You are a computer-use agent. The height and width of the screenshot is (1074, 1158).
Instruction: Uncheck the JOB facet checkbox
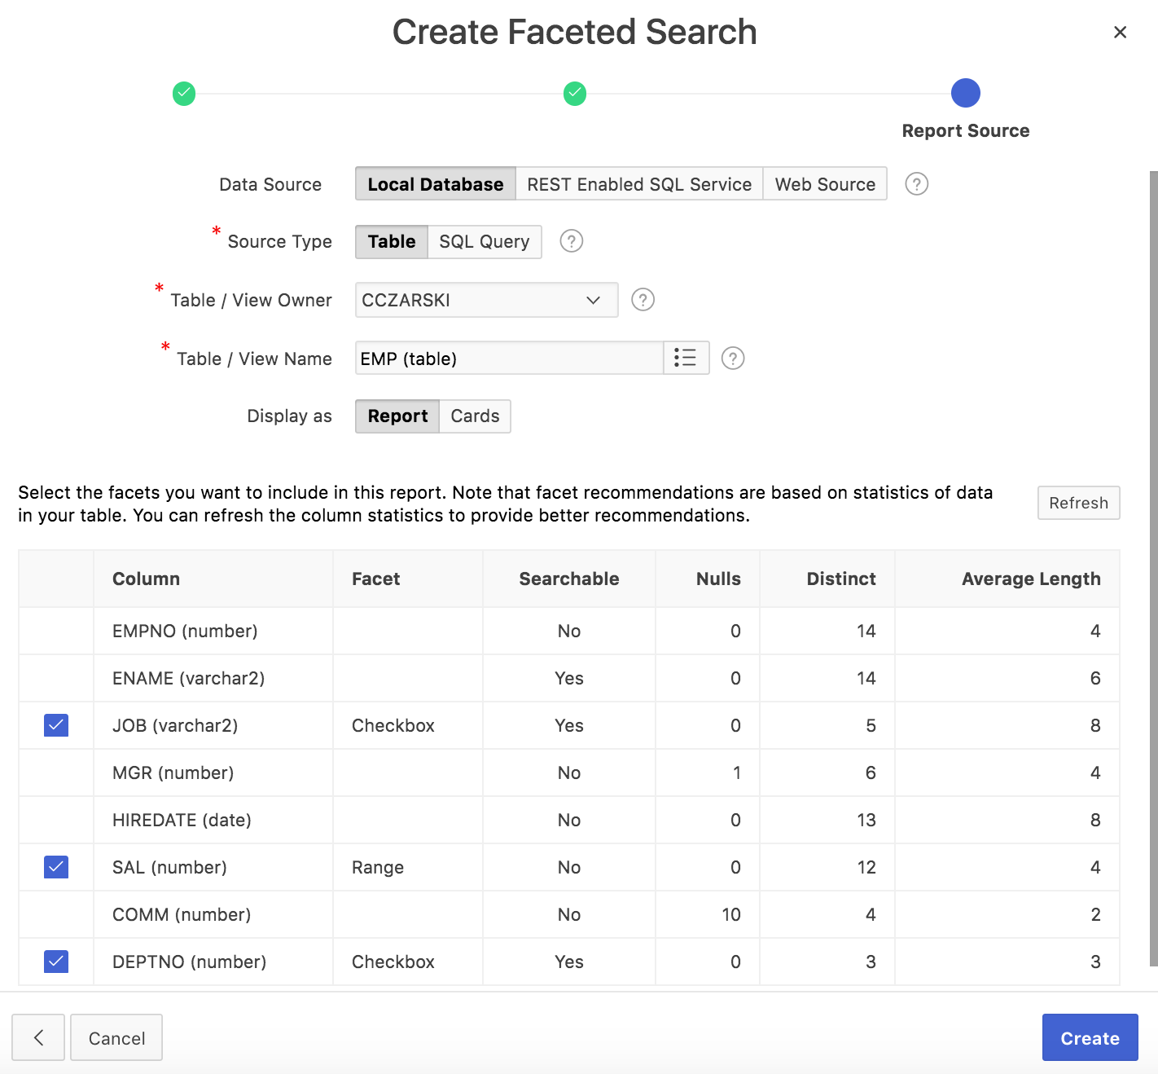(x=55, y=725)
